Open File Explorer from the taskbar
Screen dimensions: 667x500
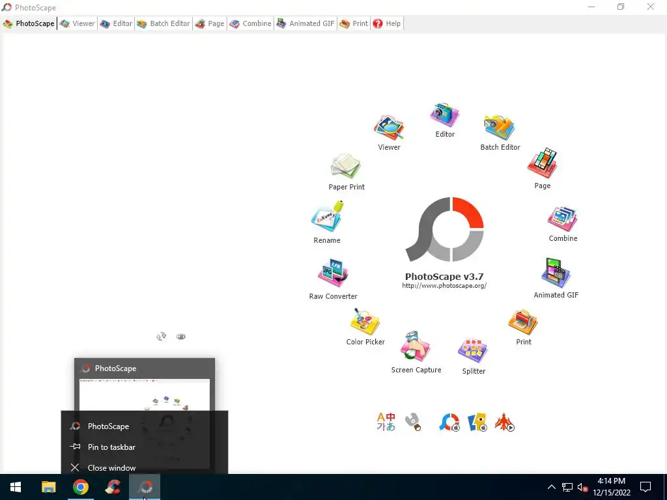[x=48, y=487]
